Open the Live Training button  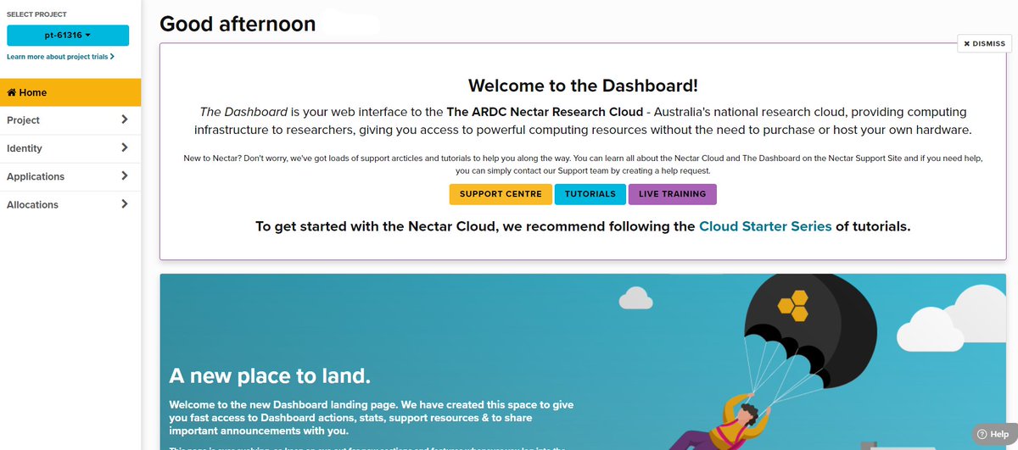pyautogui.click(x=672, y=194)
